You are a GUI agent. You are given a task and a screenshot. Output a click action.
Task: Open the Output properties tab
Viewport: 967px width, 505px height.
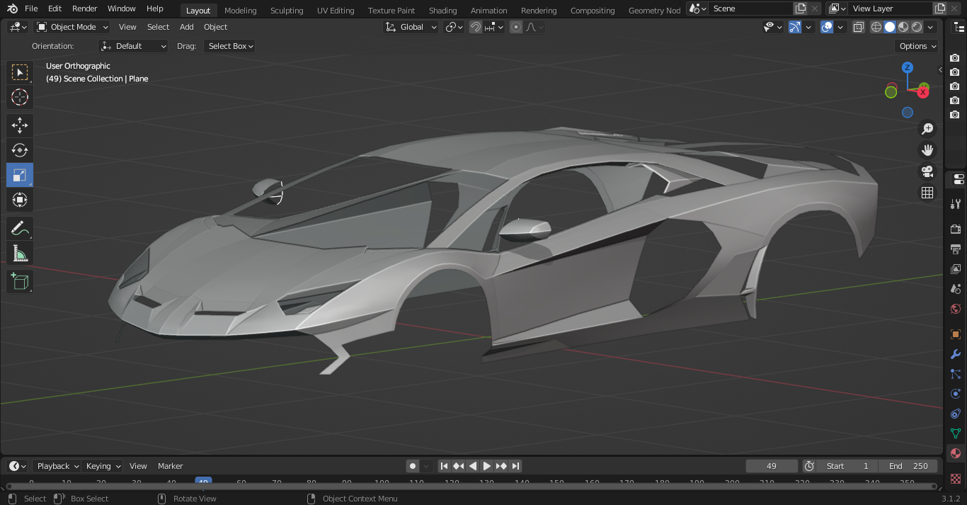pos(956,249)
